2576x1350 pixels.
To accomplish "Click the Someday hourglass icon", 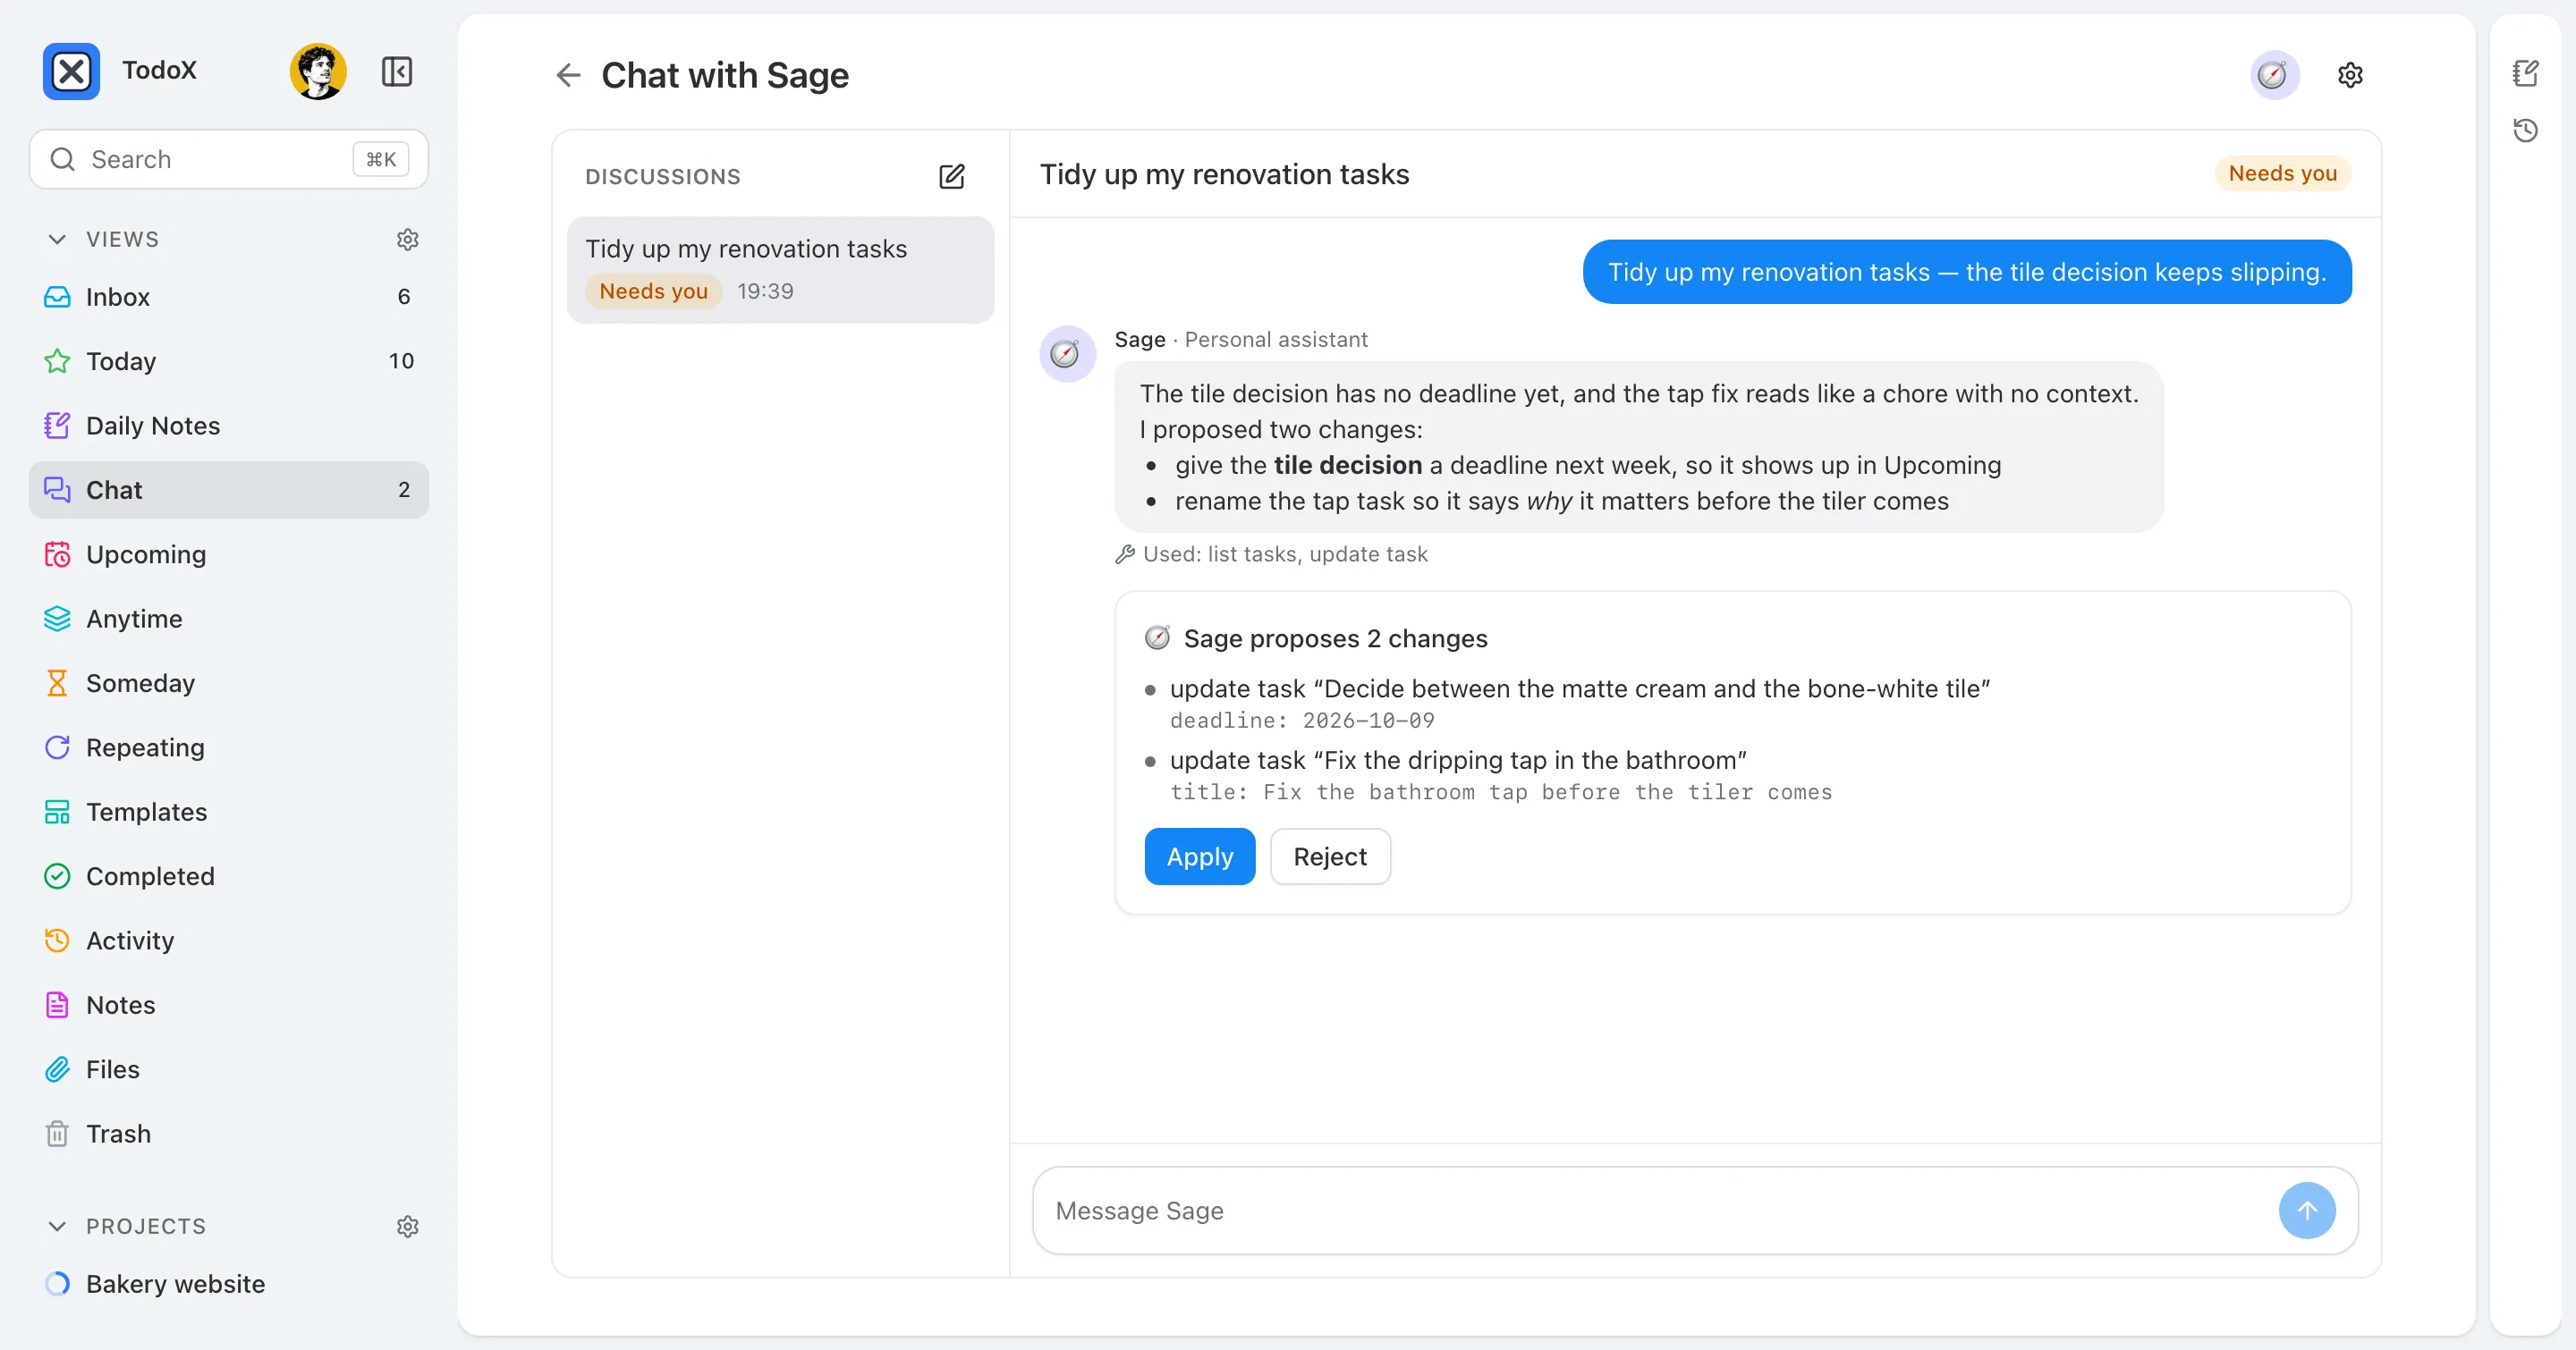I will (x=57, y=682).
